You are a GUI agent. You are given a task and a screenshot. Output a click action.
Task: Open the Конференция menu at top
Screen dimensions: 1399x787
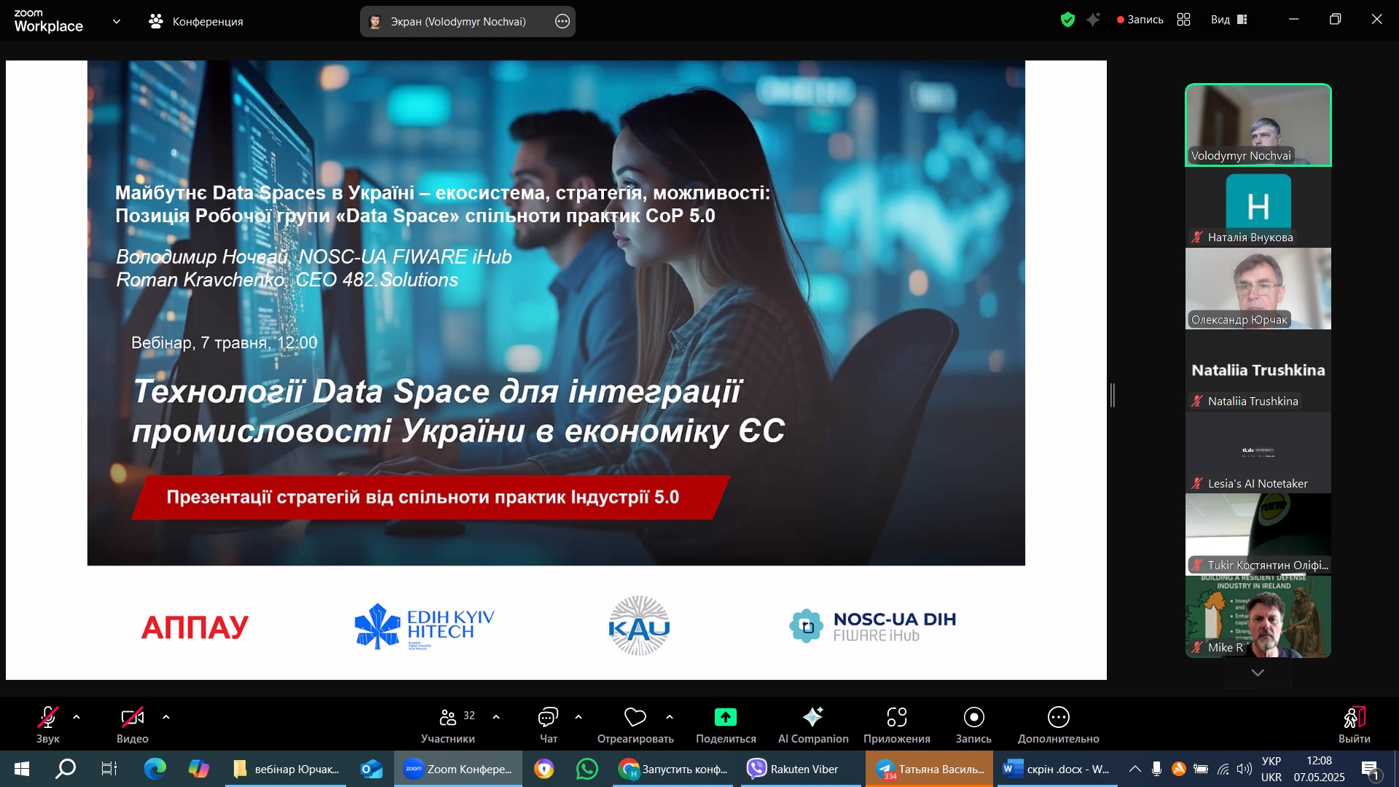(x=196, y=21)
